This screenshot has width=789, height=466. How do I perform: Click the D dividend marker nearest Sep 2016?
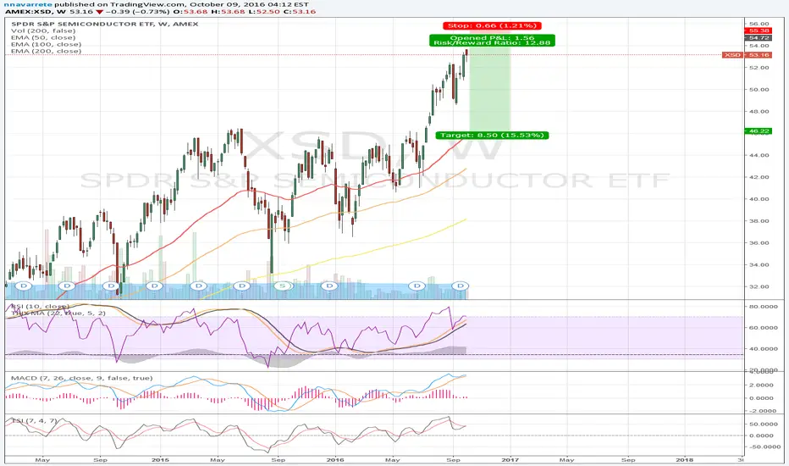[460, 286]
